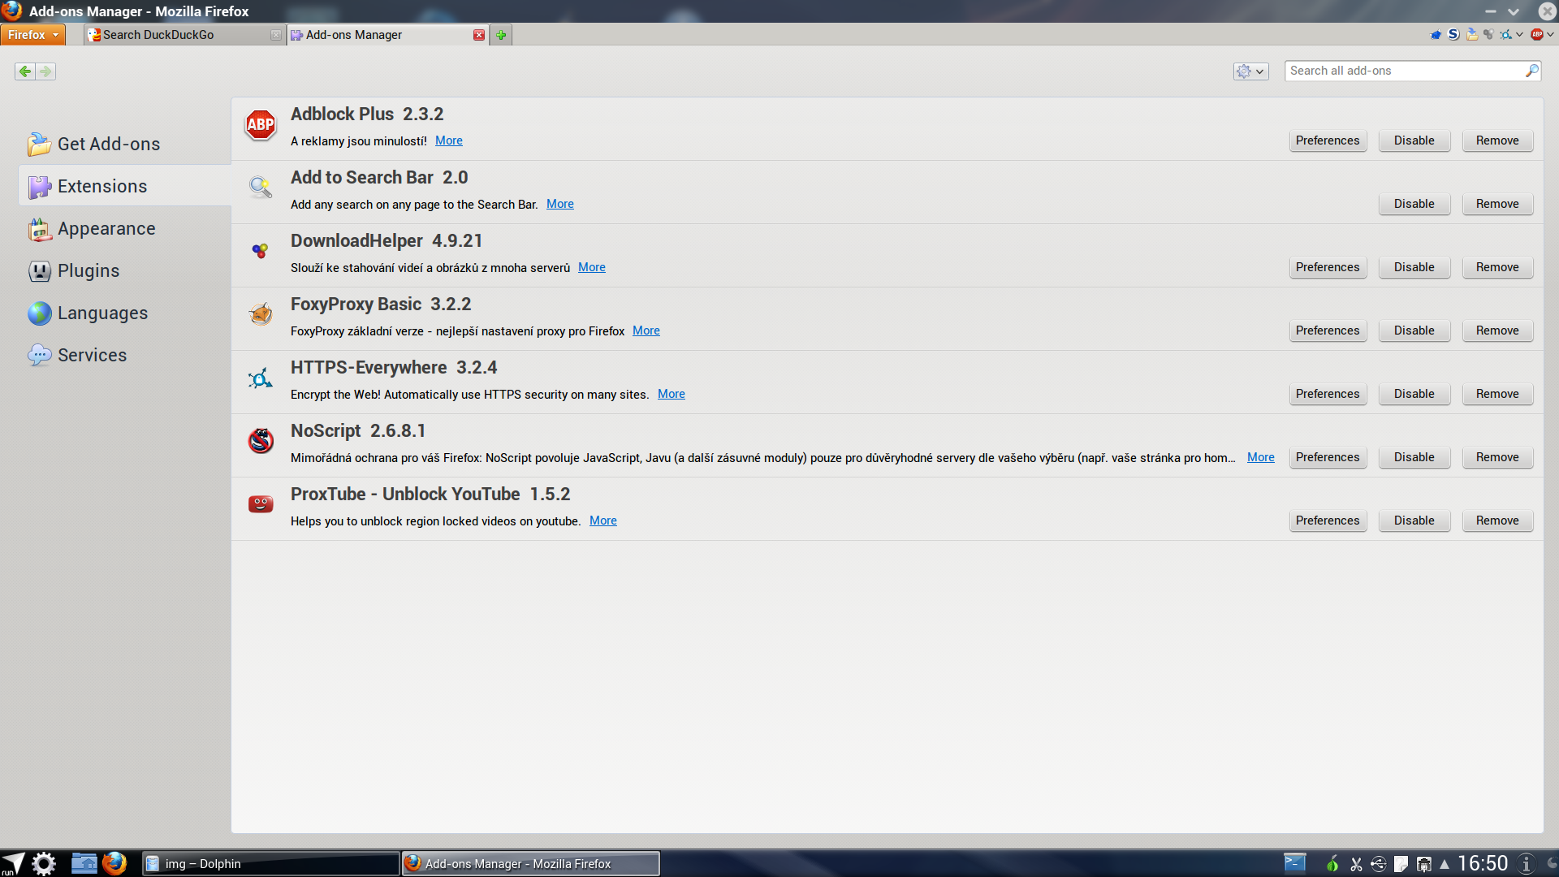The image size is (1559, 877).
Task: Select the Add-ons Manager tab
Action: point(387,35)
